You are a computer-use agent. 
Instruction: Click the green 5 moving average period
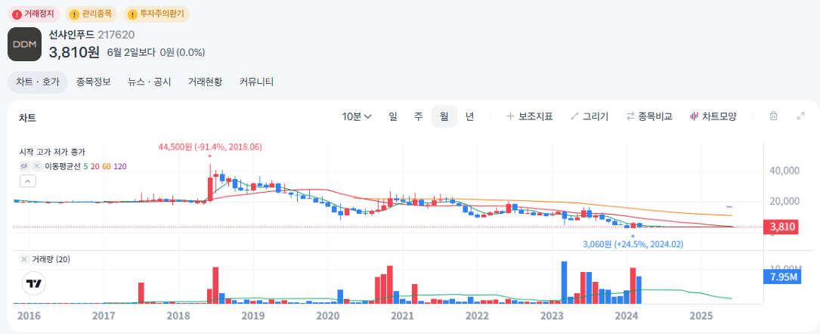click(x=85, y=166)
